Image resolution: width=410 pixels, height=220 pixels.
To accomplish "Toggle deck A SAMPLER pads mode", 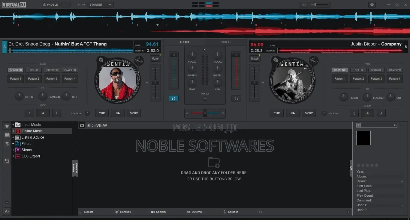I will [70, 70].
